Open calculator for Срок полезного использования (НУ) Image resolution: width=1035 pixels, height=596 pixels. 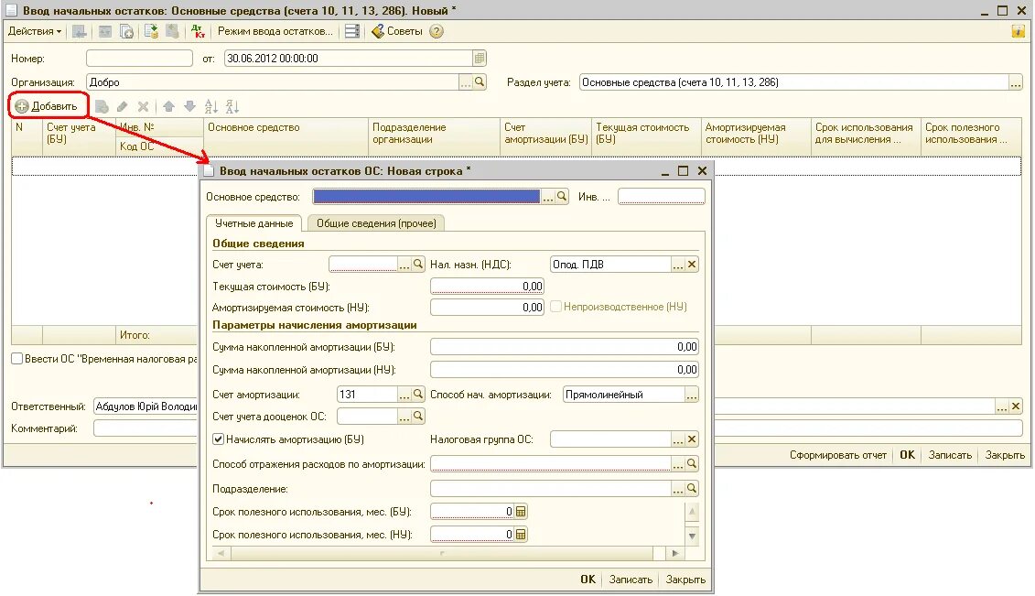(x=521, y=535)
